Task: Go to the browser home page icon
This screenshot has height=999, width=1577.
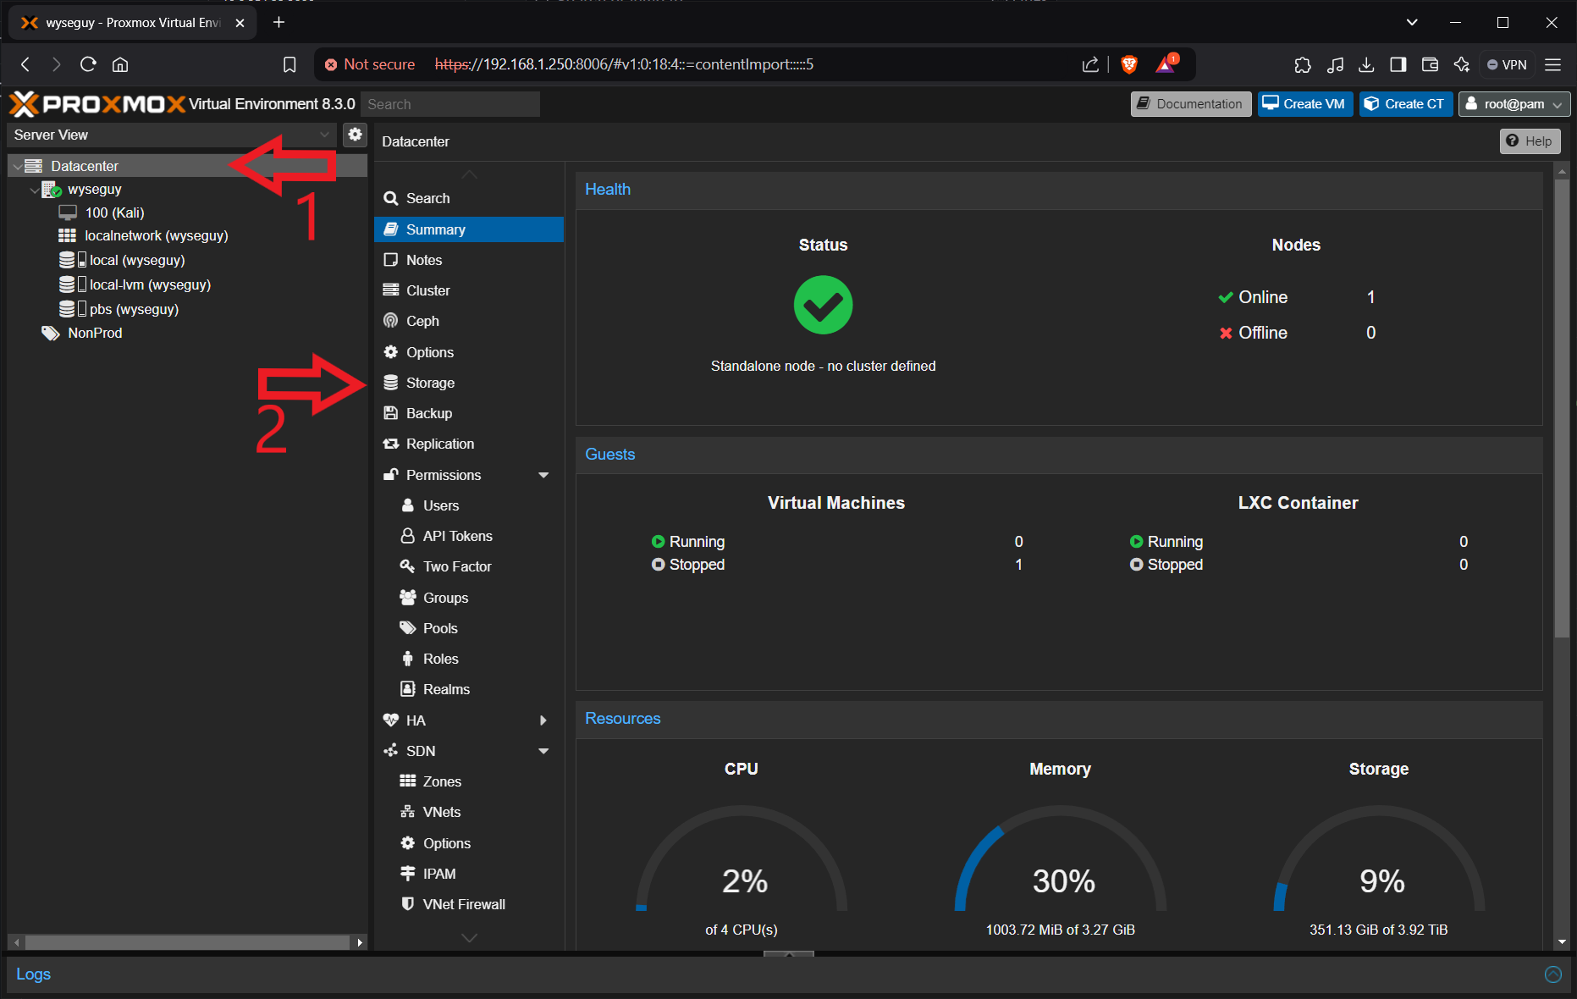Action: [120, 64]
